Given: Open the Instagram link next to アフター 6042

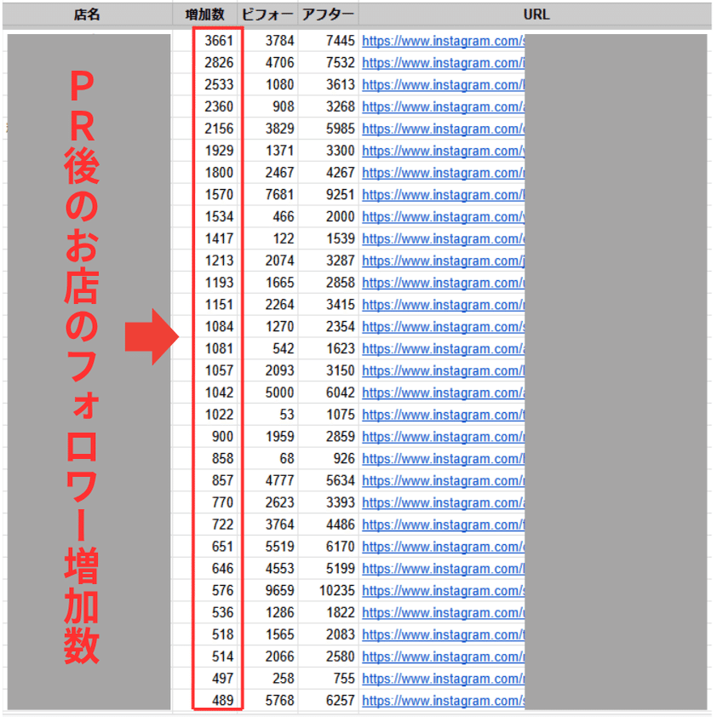Looking at the screenshot, I should 442,393.
